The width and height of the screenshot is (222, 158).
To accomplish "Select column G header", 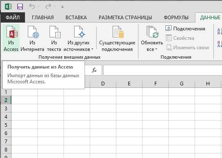I will coord(181,84).
